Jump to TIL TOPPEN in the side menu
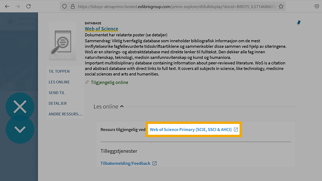The width and height of the screenshot is (322, 181). 59,72
